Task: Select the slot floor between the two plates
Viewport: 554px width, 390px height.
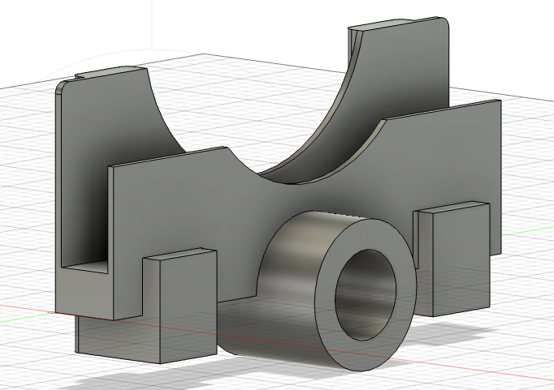Action: 84,267
